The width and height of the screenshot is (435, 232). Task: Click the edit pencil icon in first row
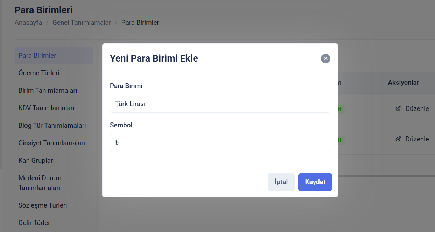(398, 108)
